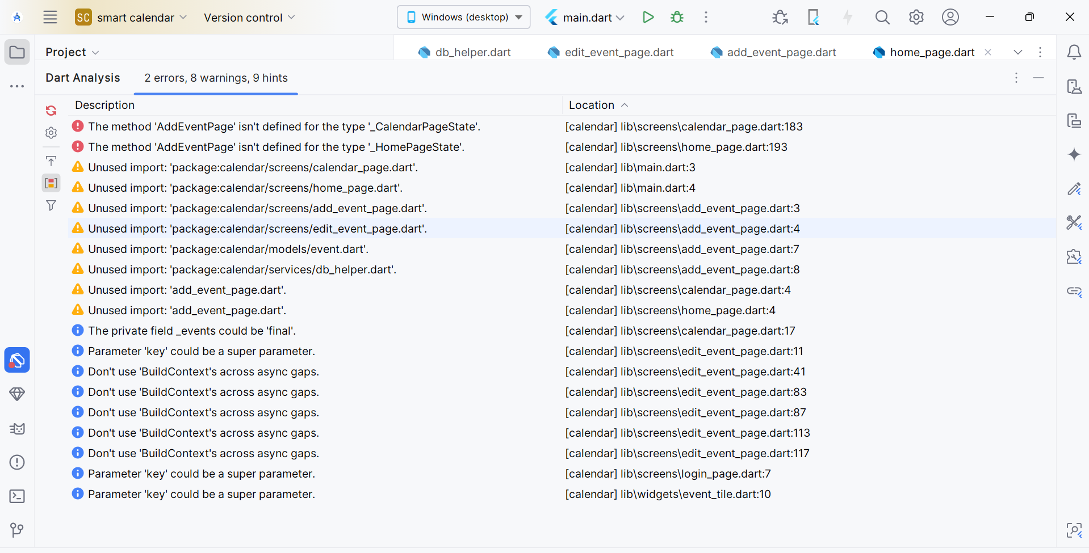
Task: Open the main hamburger menu
Action: 50,17
